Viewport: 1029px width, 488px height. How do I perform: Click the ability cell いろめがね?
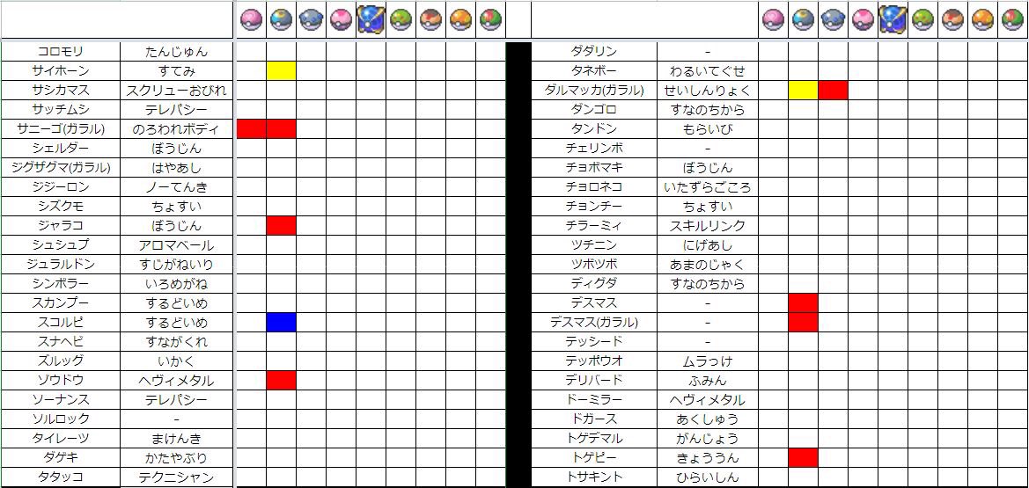click(x=177, y=284)
